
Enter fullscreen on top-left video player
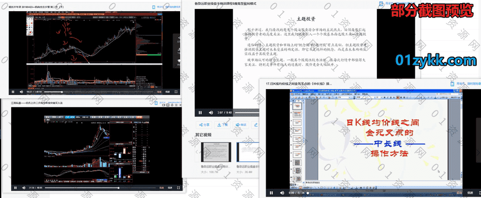click(x=176, y=92)
